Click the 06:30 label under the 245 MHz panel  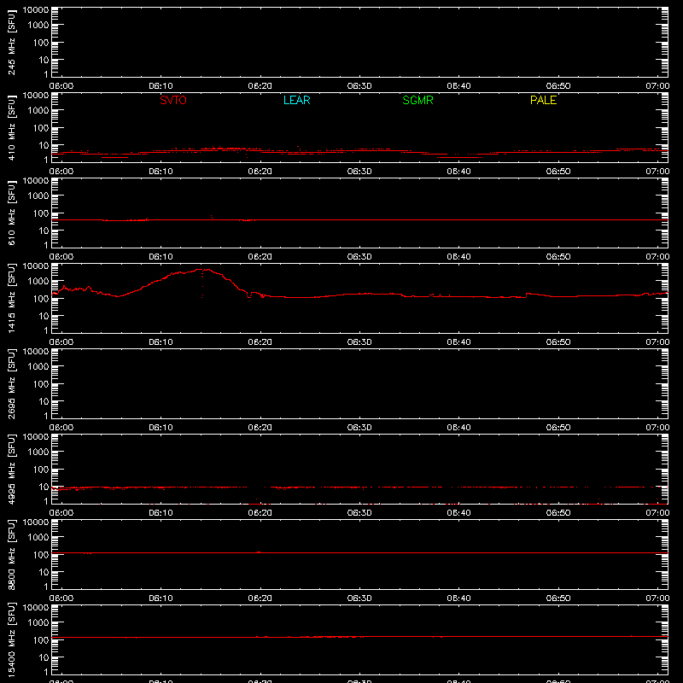pos(359,86)
